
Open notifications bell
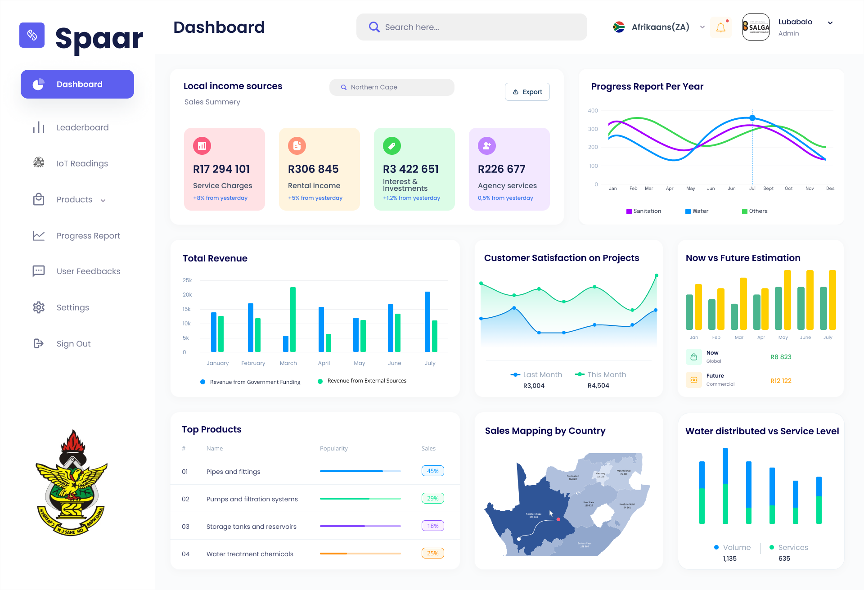pos(721,27)
